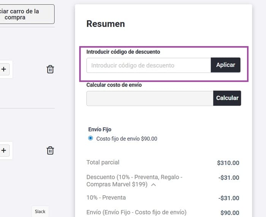Image resolution: width=266 pixels, height=217 pixels.
Task: Increase first item quantity with plus button
Action: [x=4, y=69]
